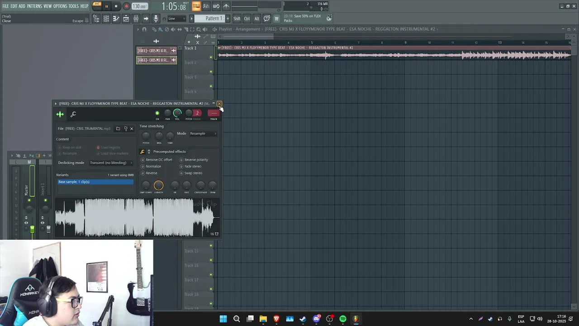Select the playlist mute tool

point(173,29)
